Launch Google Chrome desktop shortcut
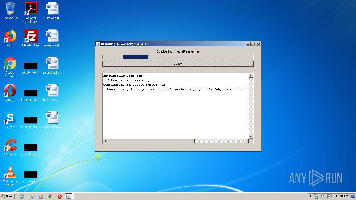The image size is (356, 200). pyautogui.click(x=10, y=67)
